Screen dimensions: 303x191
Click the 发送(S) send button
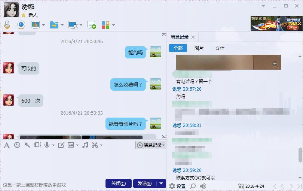[x=145, y=183]
